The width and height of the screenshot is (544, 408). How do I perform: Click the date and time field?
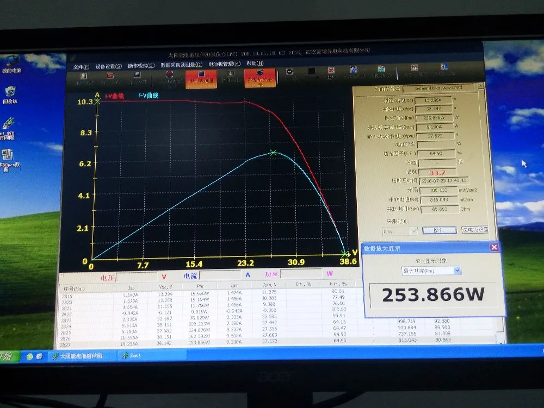[444, 181]
